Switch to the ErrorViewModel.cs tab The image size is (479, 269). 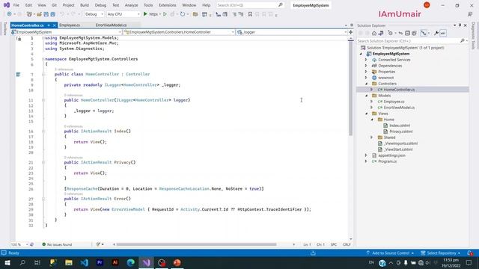pyautogui.click(x=112, y=25)
